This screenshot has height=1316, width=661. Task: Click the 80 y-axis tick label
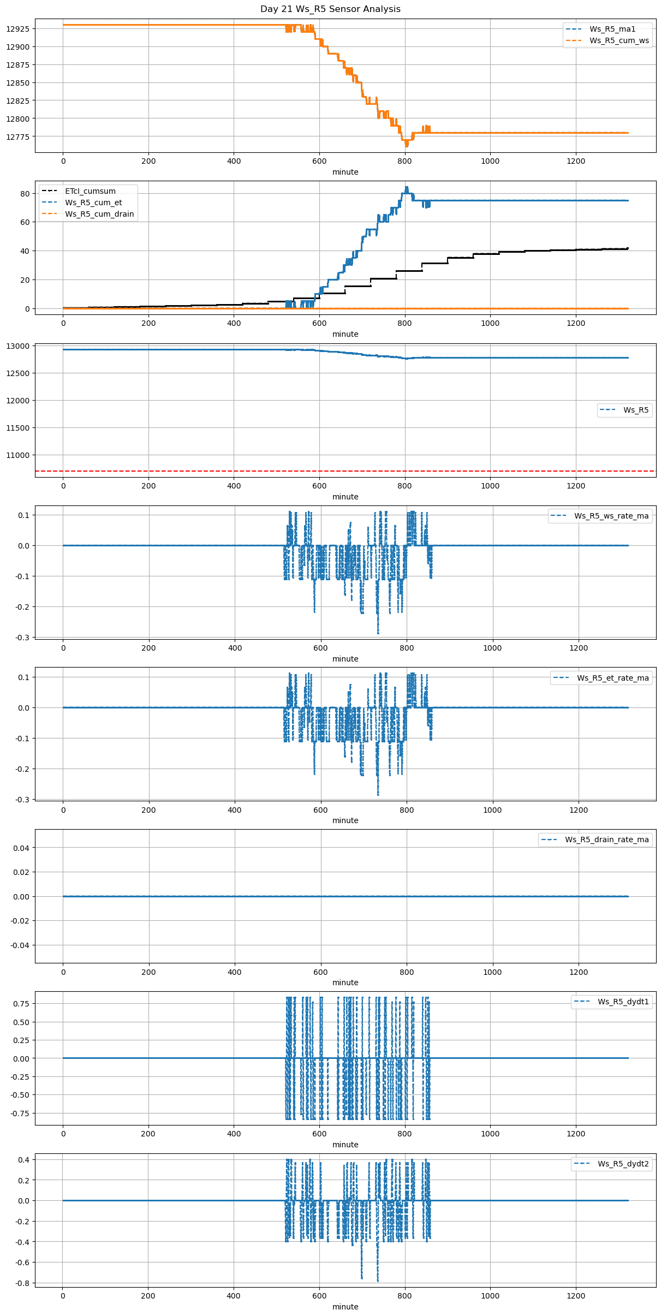click(25, 194)
